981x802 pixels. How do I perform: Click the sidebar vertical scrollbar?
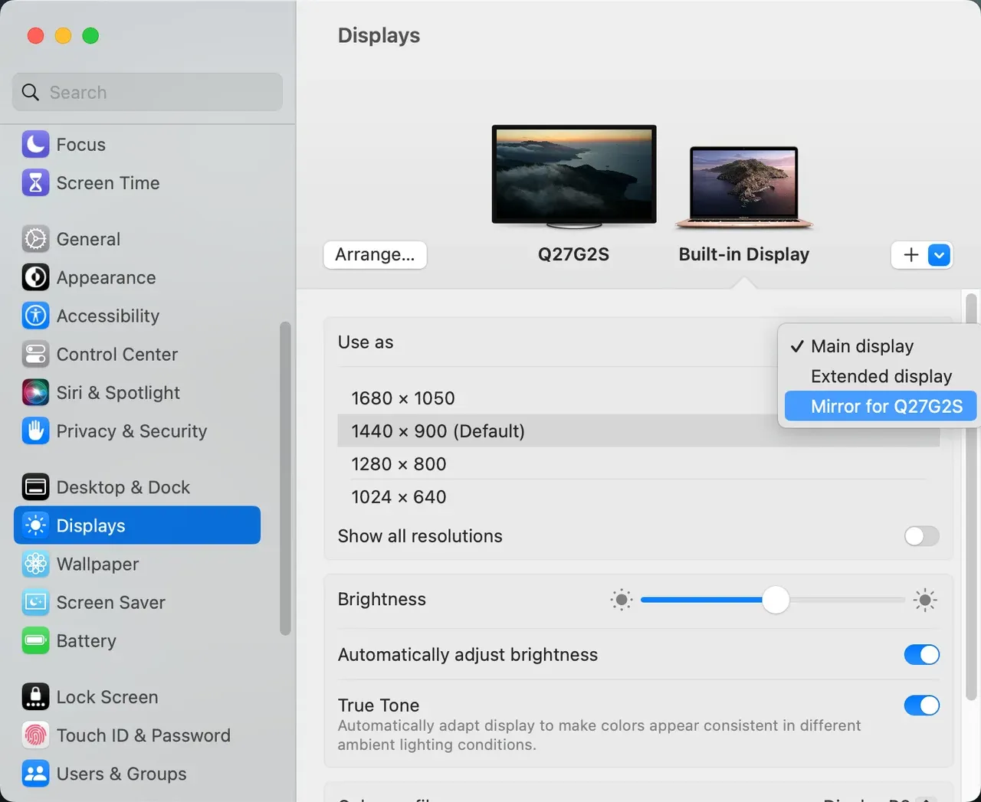[285, 479]
